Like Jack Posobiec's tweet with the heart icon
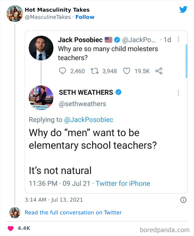 [x=127, y=71]
